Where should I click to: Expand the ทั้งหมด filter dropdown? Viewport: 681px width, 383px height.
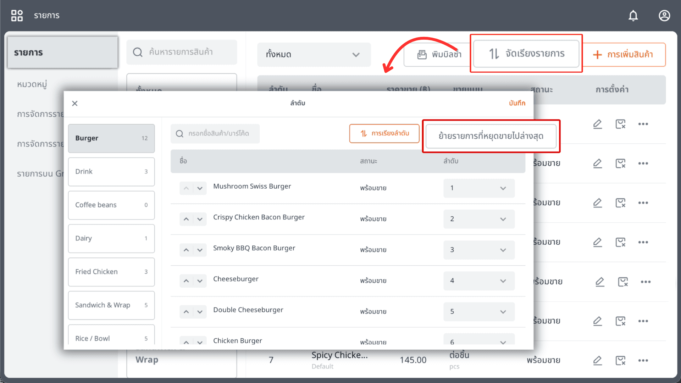click(x=314, y=55)
